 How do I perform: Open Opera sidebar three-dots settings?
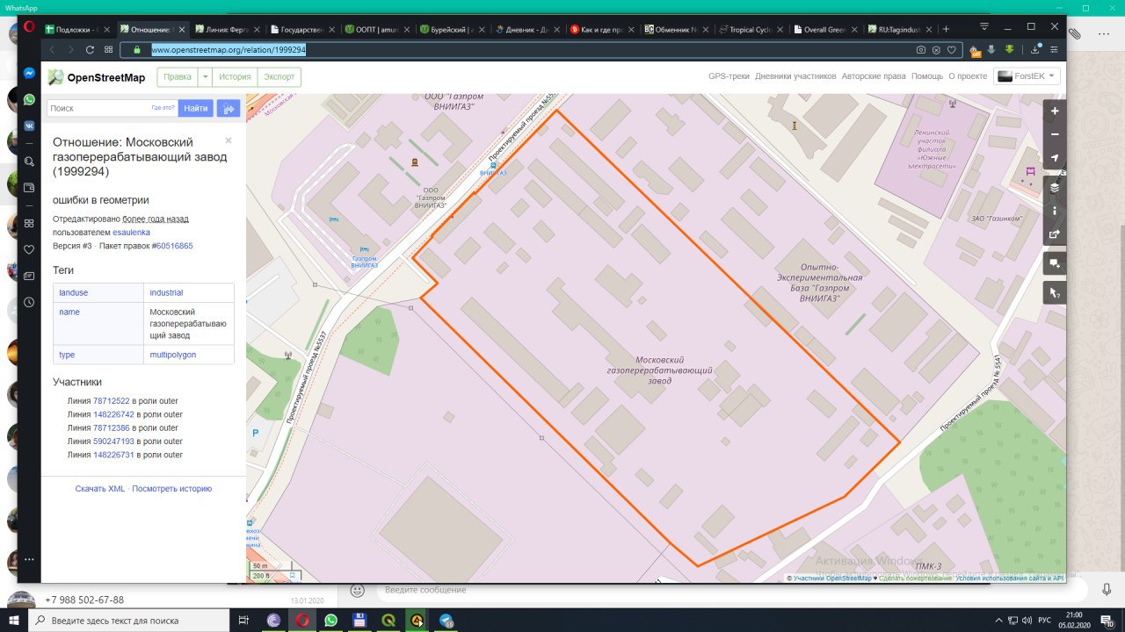29,559
